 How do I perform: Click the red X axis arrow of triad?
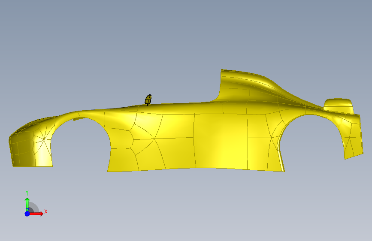[x=36, y=214]
